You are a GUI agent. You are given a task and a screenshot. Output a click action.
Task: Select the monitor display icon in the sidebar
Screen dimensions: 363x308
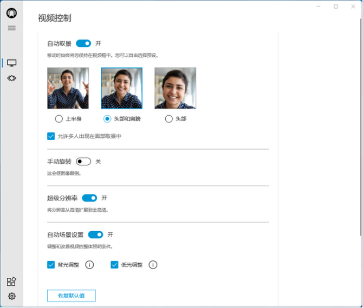pyautogui.click(x=11, y=63)
